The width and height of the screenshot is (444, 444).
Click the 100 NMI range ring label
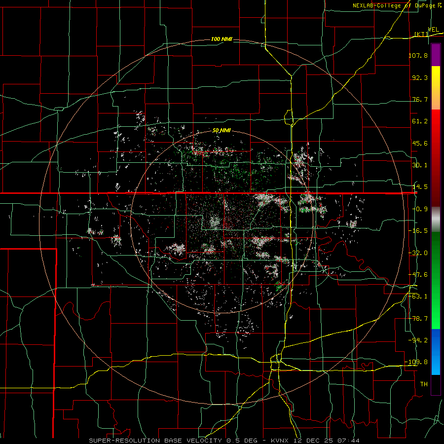(x=222, y=39)
